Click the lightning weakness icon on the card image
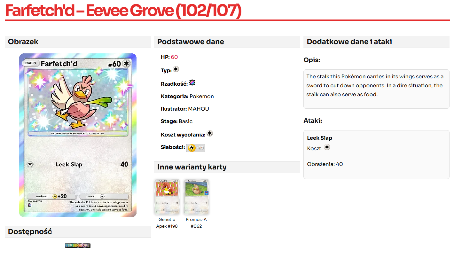This screenshot has height=258, width=454. pyautogui.click(x=55, y=196)
